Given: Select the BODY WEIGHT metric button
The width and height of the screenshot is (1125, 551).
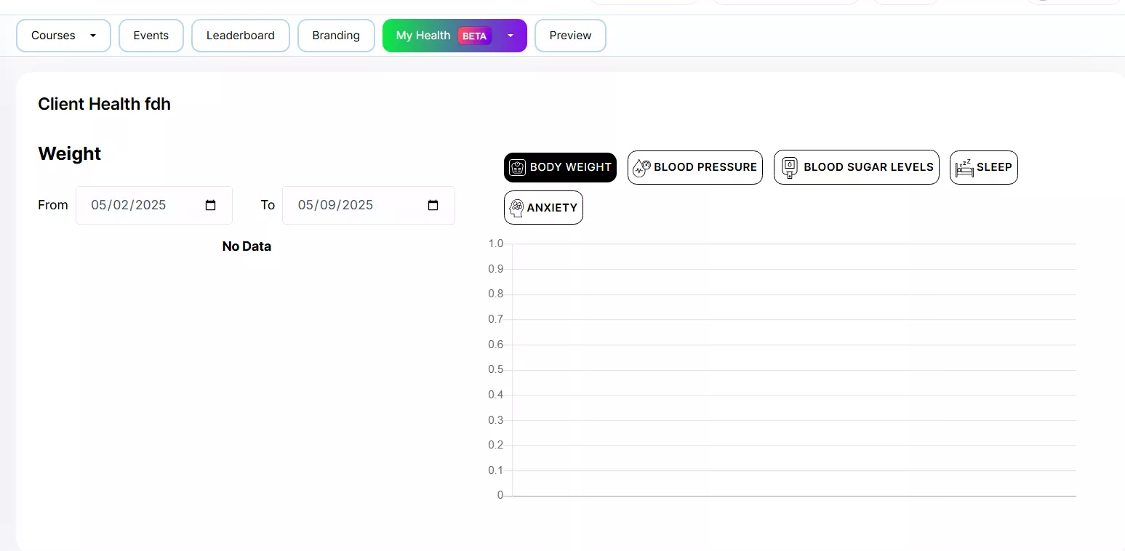Looking at the screenshot, I should pos(560,167).
